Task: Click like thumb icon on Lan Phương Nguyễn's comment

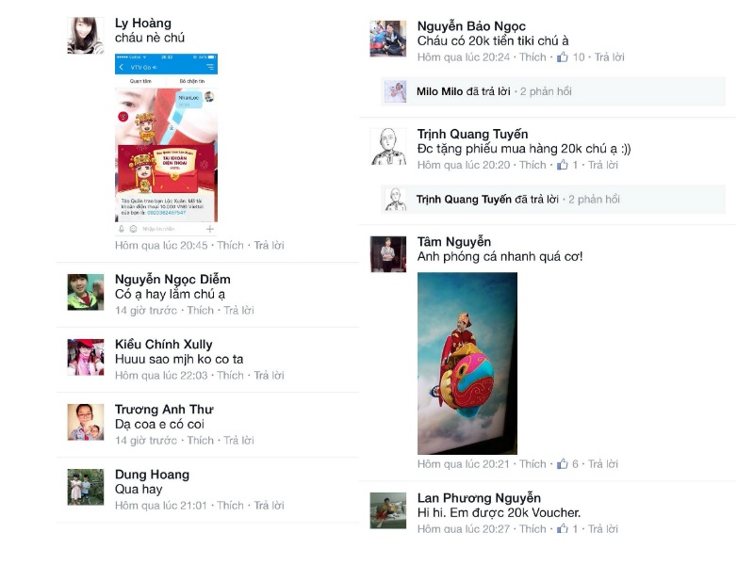Action: tap(562, 528)
